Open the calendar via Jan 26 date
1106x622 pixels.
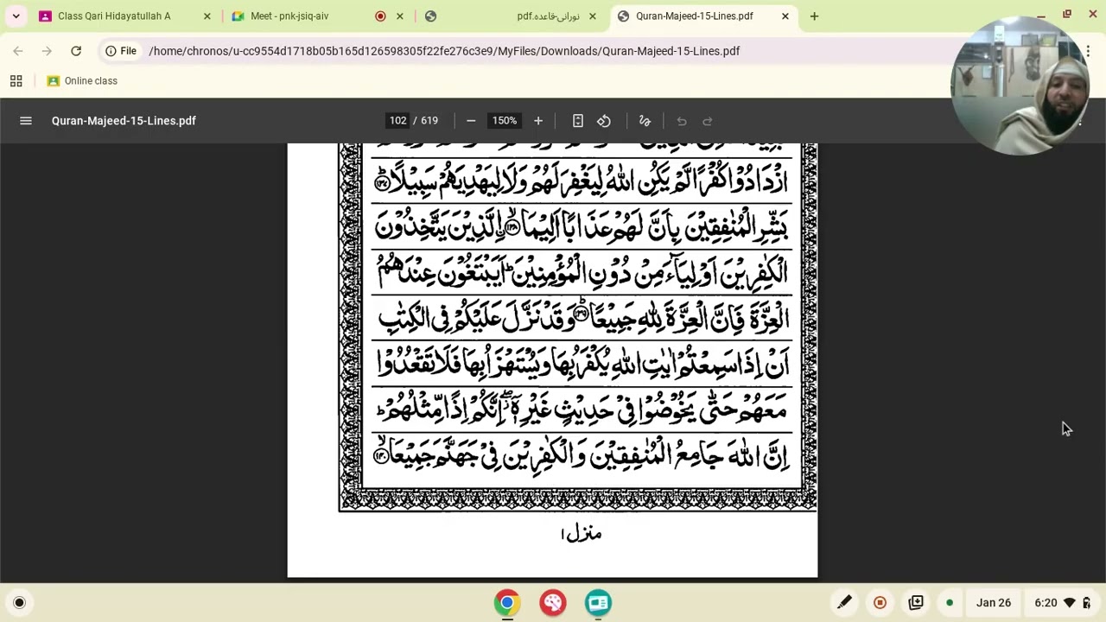tap(994, 603)
